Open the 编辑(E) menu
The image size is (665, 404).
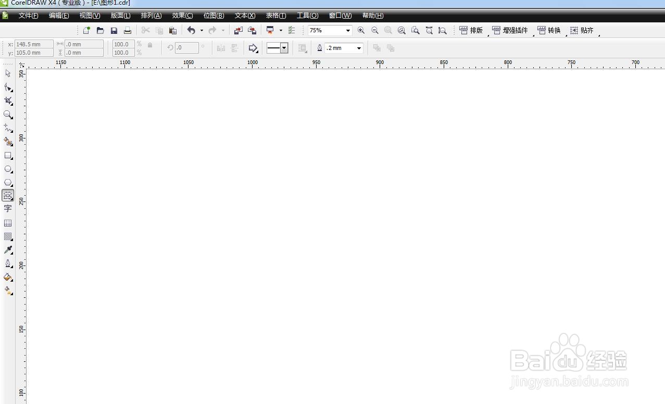[59, 16]
